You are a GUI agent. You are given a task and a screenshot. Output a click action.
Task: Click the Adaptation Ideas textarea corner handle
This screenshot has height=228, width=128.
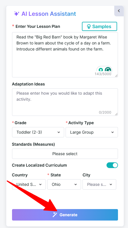click(116, 114)
